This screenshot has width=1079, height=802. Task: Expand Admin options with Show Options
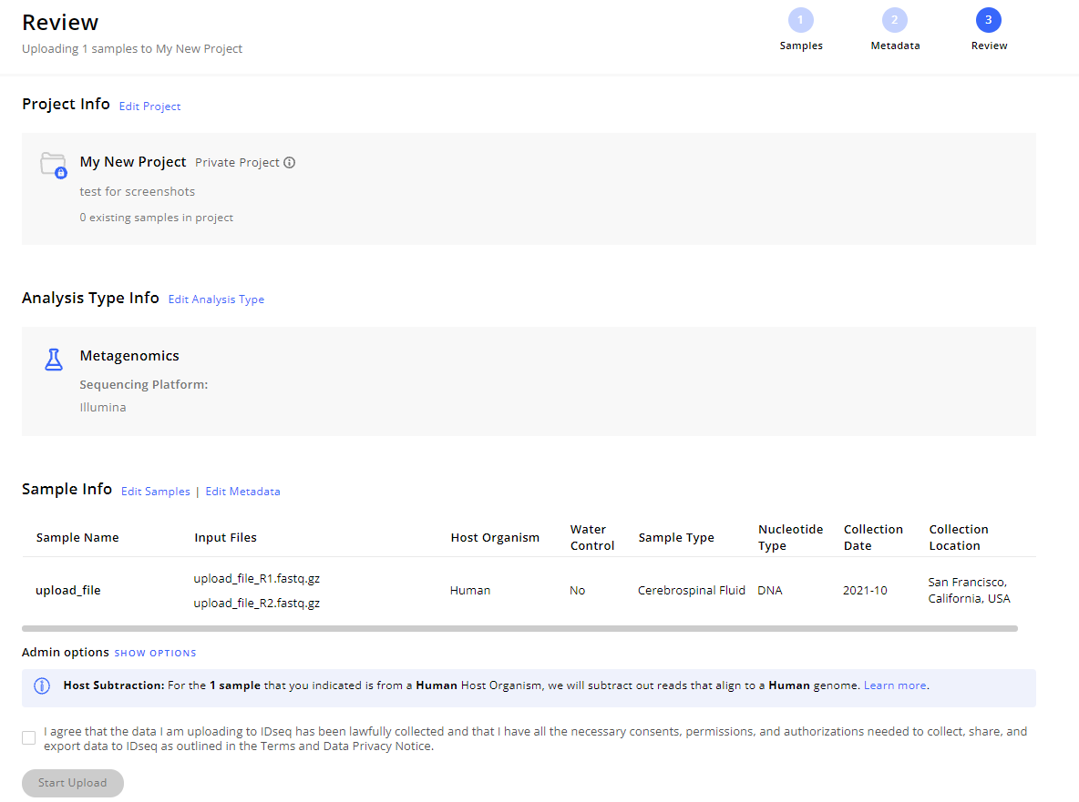click(156, 653)
